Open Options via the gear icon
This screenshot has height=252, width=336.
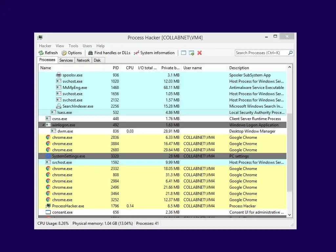tap(64, 53)
